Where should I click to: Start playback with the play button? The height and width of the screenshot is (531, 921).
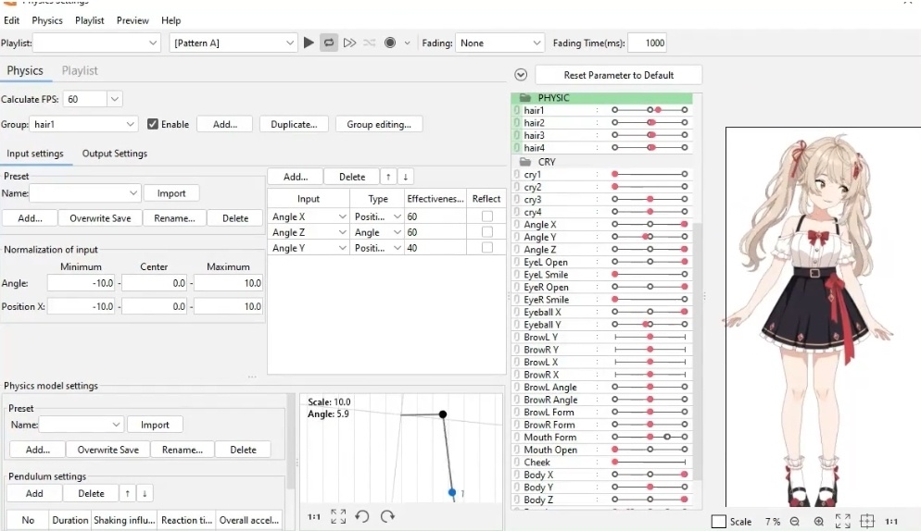point(309,43)
